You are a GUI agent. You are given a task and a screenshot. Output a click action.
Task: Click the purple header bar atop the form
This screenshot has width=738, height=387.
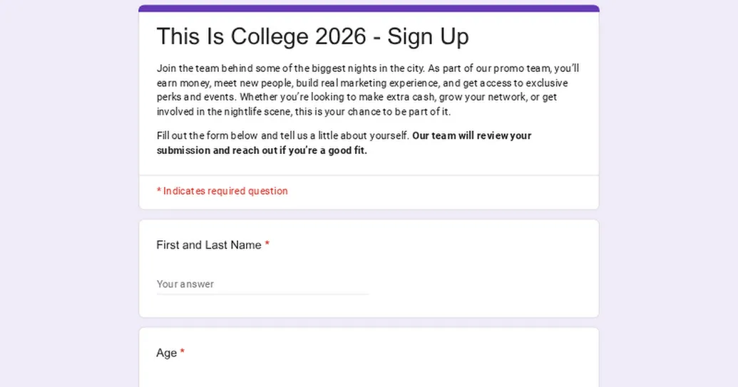pyautogui.click(x=369, y=9)
